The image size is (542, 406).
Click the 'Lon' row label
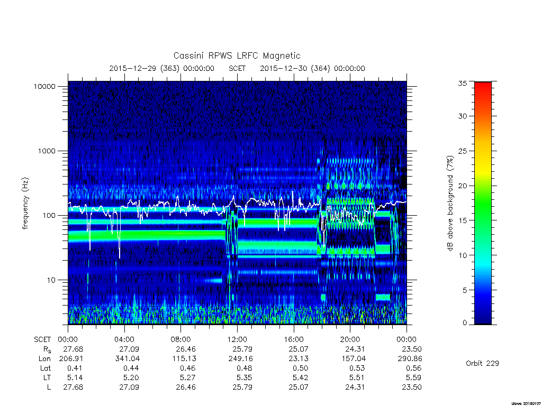(44, 359)
